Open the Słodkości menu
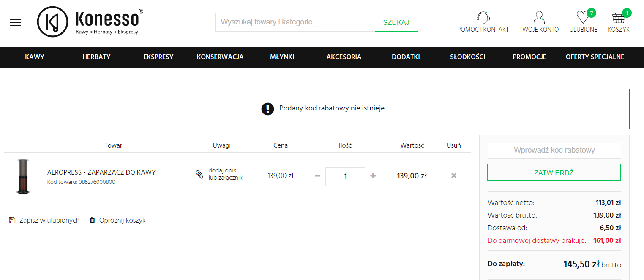Screen dimensions: 644x280 coord(468,57)
